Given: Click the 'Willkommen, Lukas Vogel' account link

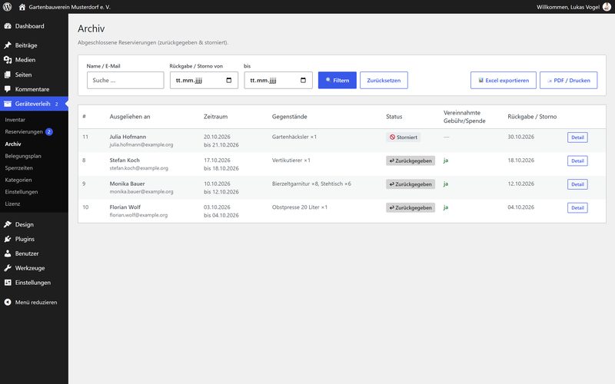Looking at the screenshot, I should [568, 7].
